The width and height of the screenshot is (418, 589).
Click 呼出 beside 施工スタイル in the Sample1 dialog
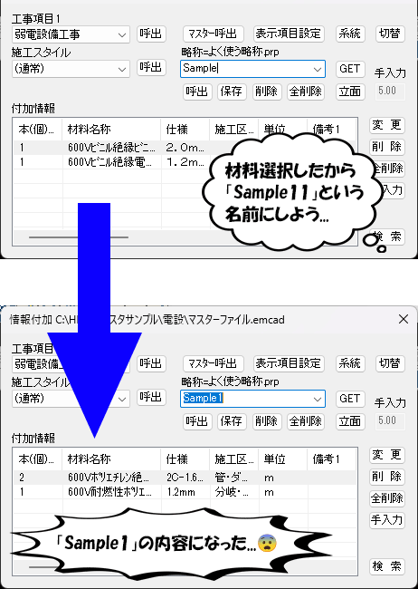pyautogui.click(x=151, y=398)
